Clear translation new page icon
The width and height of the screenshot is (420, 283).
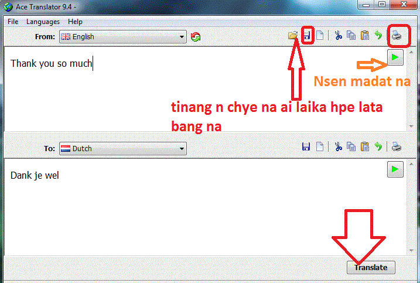click(x=320, y=147)
